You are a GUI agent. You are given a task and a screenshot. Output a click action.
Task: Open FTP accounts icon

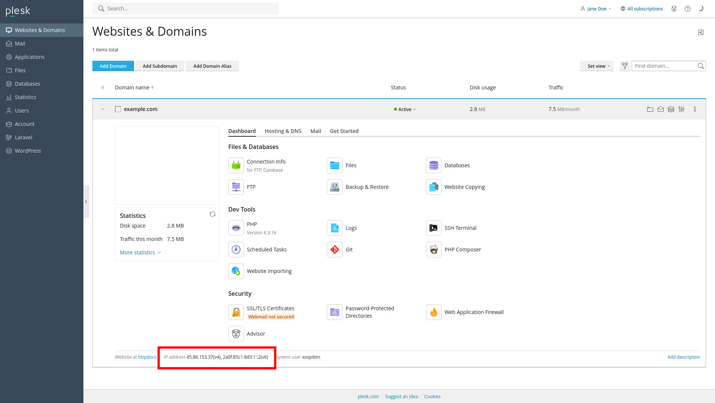coord(236,187)
